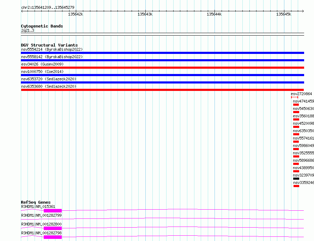Open variant nsv6353720 (Sedlazeck2020) label
This screenshot has height=241, width=314.
pyautogui.click(x=49, y=79)
